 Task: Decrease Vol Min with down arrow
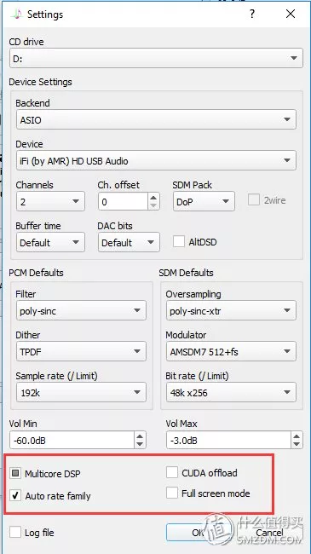140,444
